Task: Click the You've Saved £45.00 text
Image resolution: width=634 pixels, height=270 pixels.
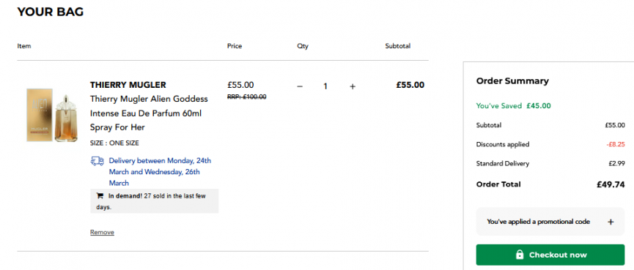Action: 514,106
